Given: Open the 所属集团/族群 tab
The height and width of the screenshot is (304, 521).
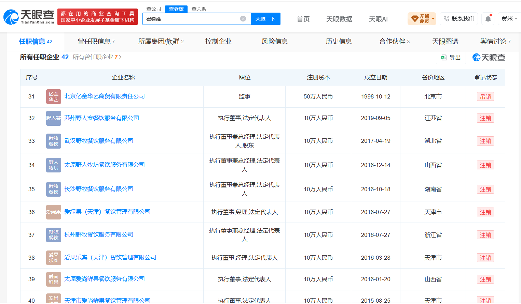Looking at the screenshot, I should coord(161,42).
